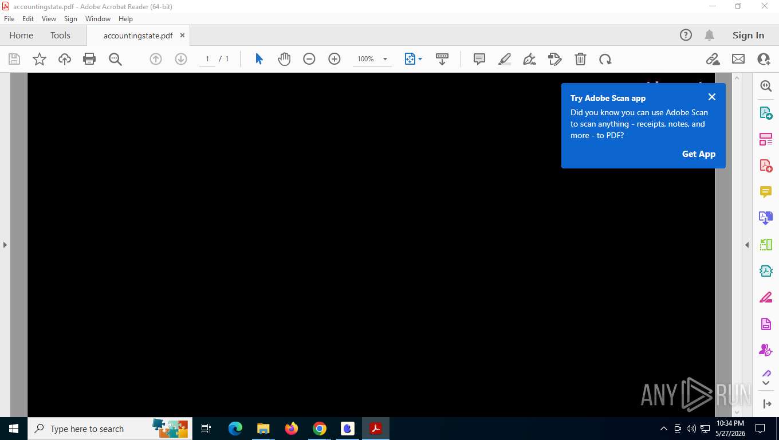Switch to the Home tab

pos(21,35)
